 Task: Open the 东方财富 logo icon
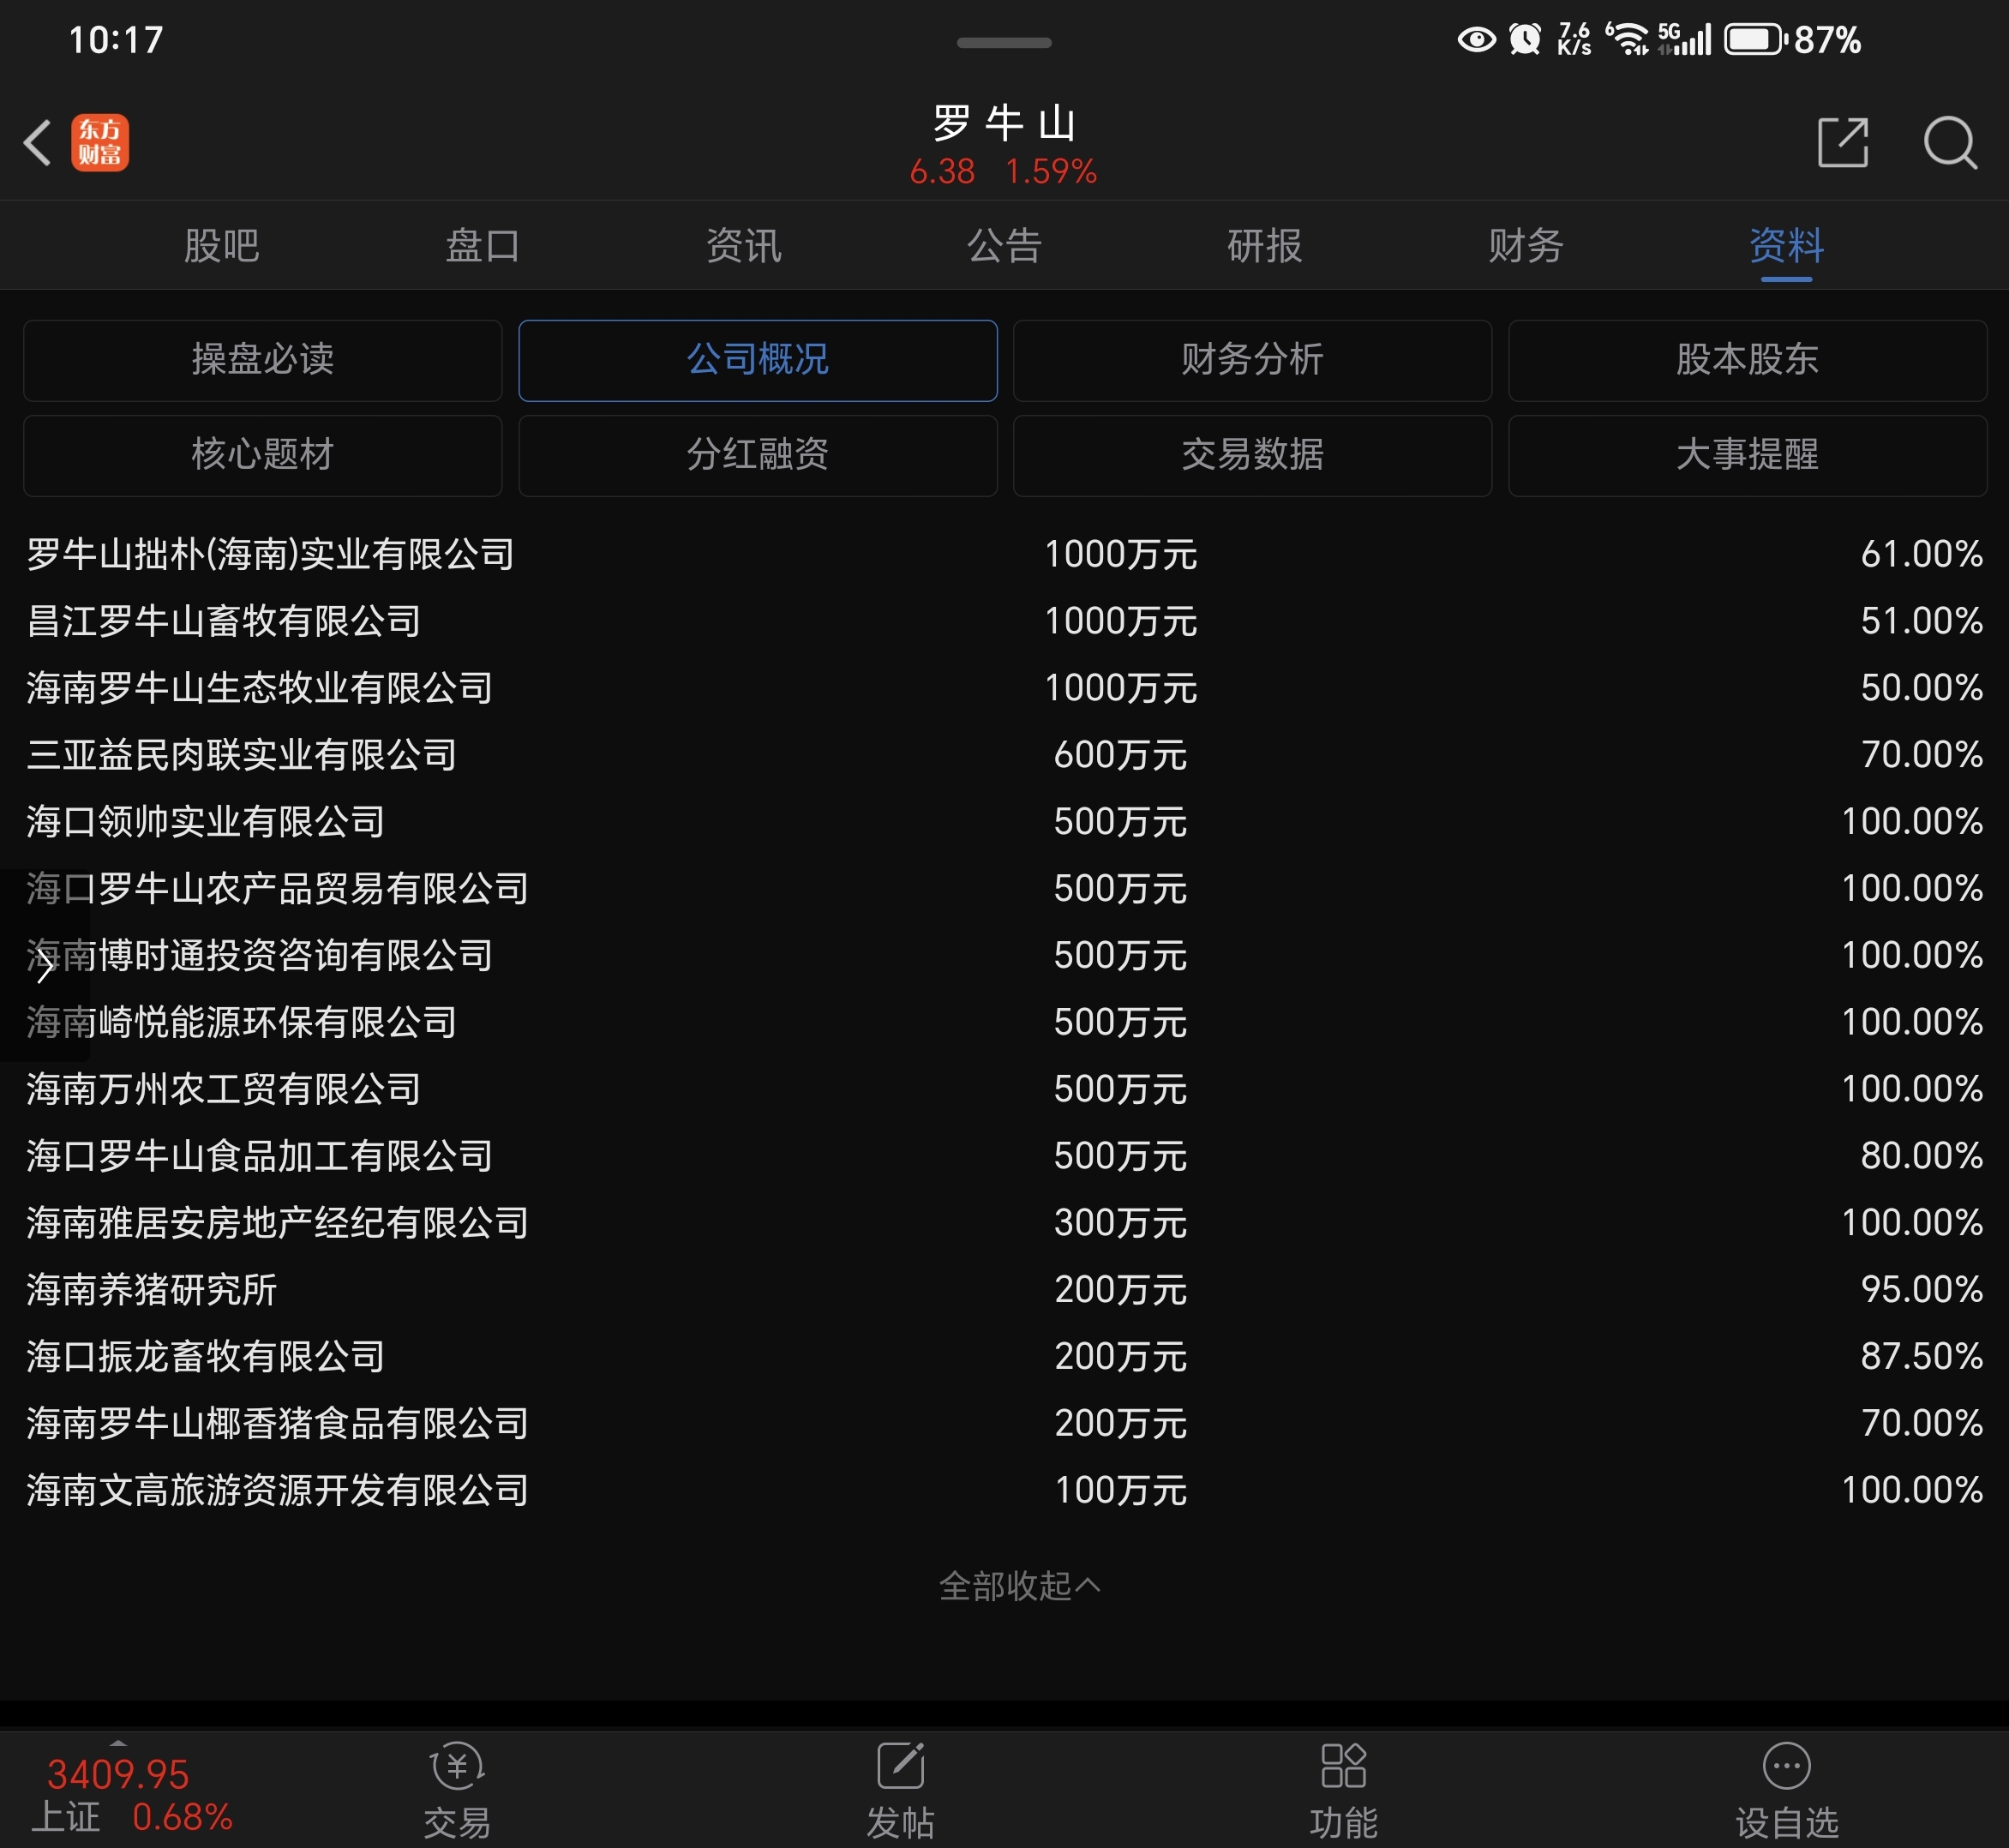pyautogui.click(x=100, y=143)
